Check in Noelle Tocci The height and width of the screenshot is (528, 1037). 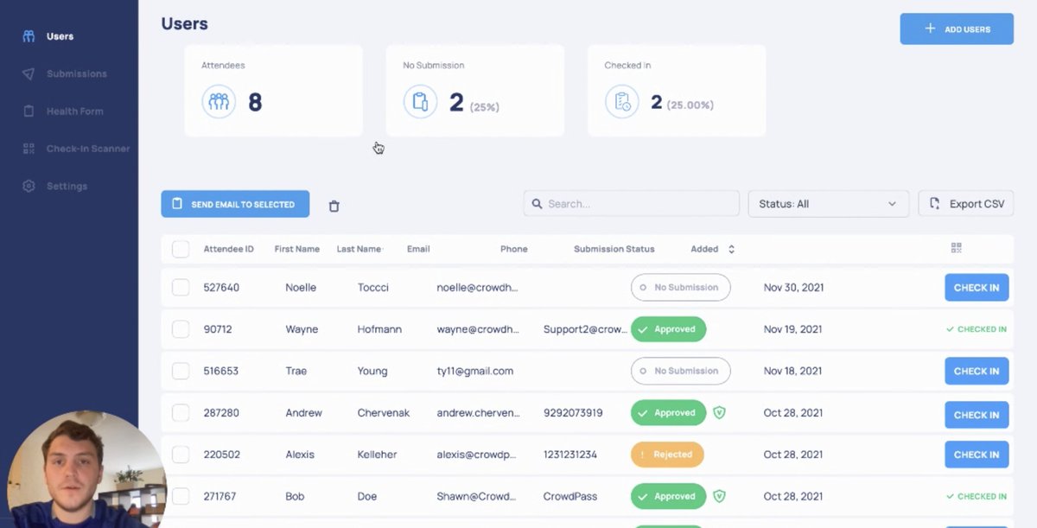tap(977, 288)
